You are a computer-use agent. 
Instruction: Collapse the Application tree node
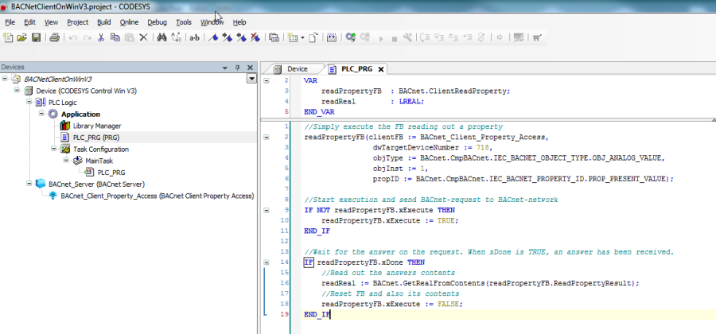[x=42, y=114]
